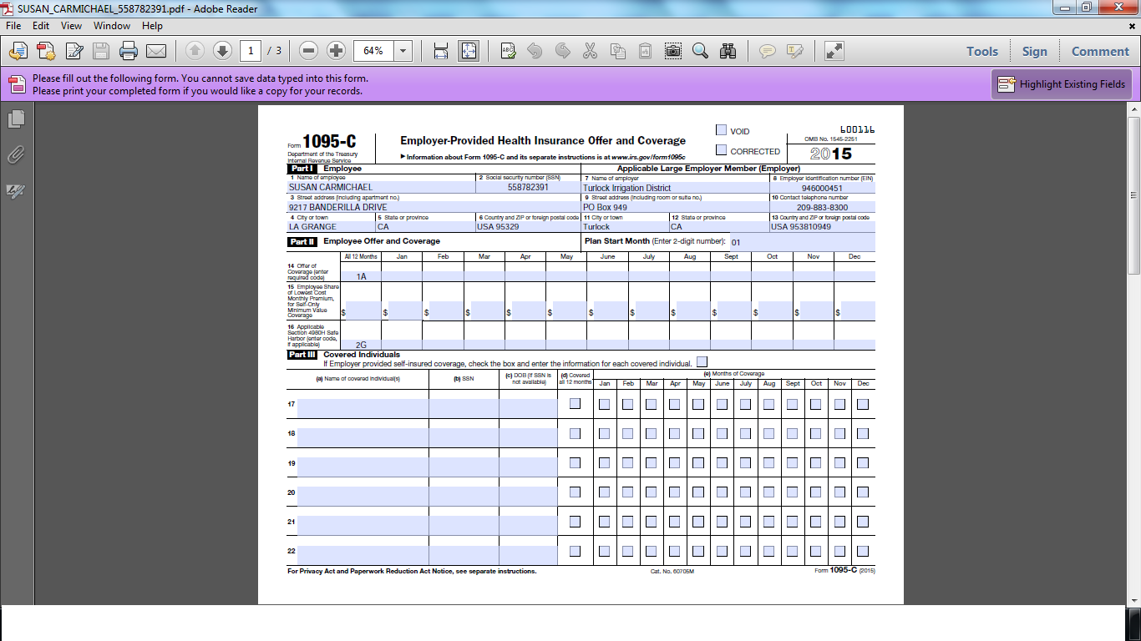
Task: Open the Window menu
Action: point(111,26)
